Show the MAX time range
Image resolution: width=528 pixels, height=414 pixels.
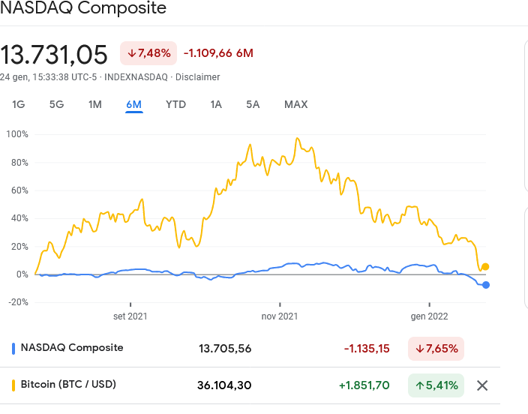pos(296,104)
